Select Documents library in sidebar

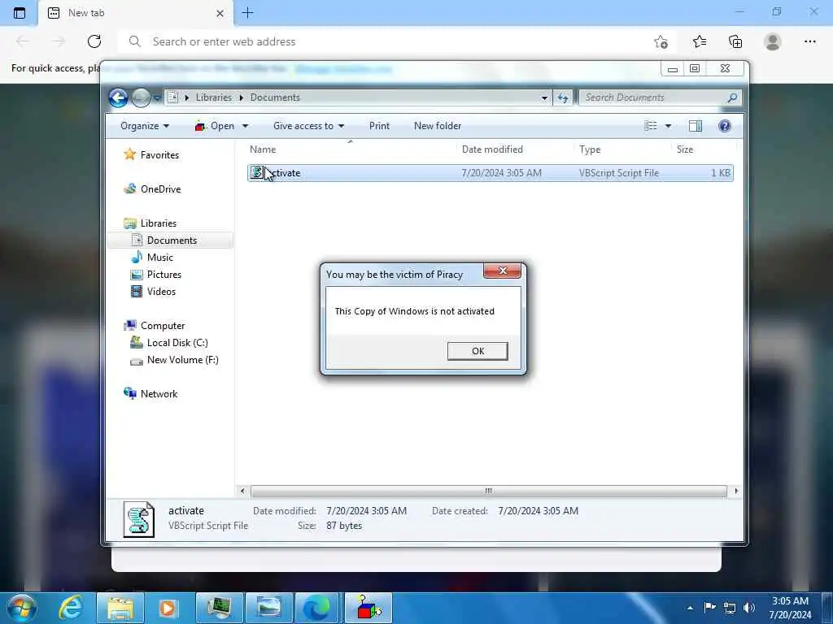pyautogui.click(x=172, y=240)
